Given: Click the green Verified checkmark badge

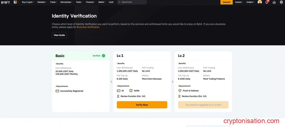Looking at the screenshot, I should coord(104,56).
